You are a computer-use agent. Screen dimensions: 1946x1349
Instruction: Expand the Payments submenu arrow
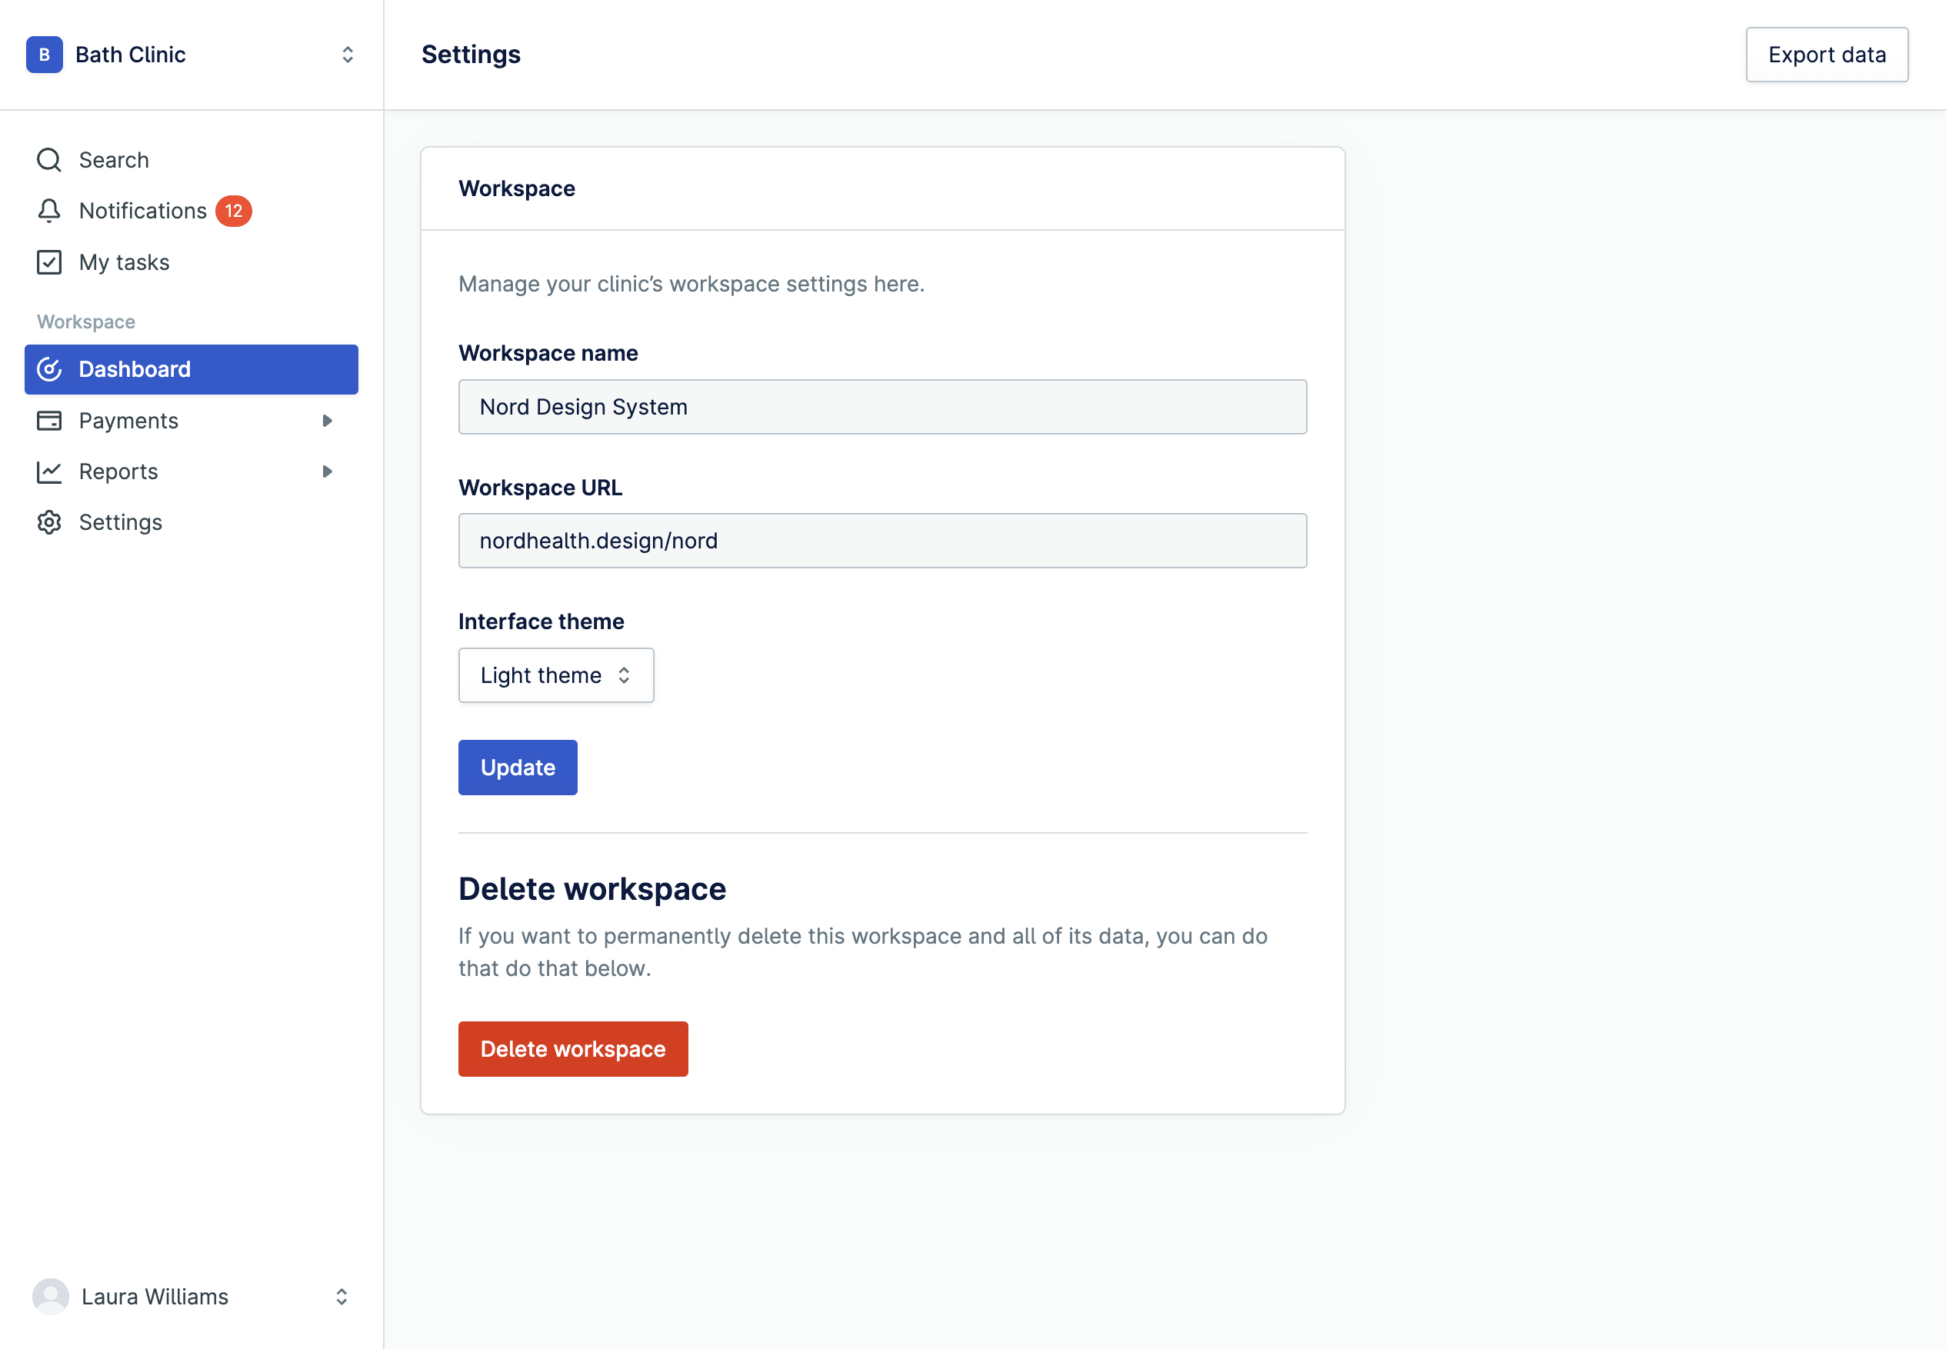(327, 420)
